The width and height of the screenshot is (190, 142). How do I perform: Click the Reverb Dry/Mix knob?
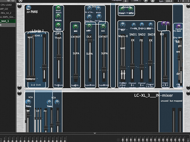[x=131, y=9]
